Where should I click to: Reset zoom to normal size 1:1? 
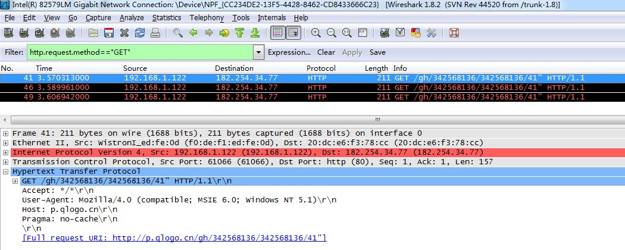(347, 33)
